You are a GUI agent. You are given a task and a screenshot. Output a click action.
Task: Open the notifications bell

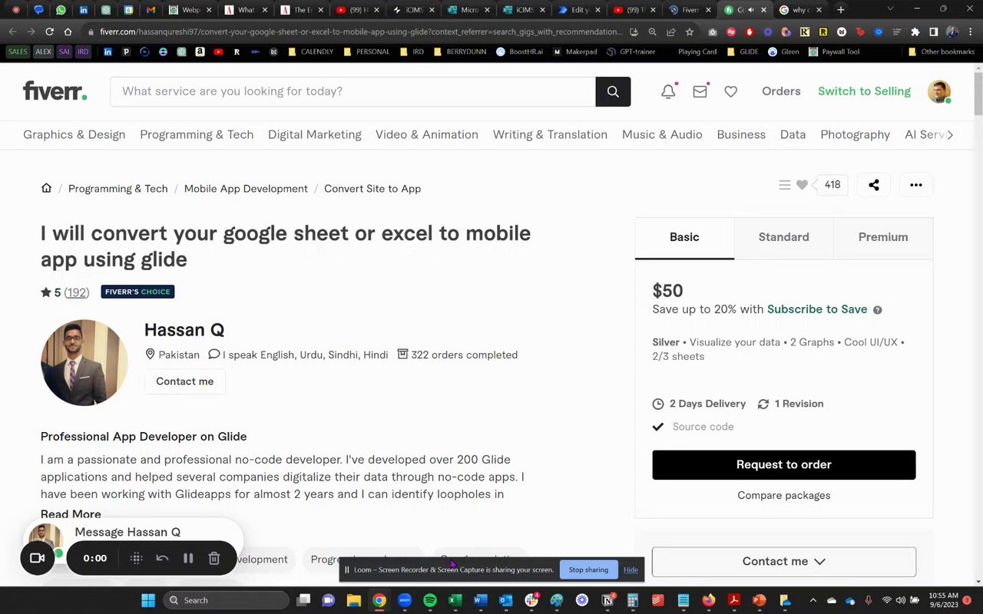point(668,91)
